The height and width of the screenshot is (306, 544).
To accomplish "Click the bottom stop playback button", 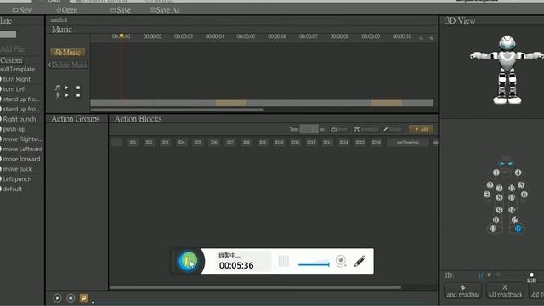I will [x=71, y=297].
